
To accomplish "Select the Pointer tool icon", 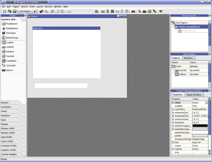I will [x=140, y=11].
